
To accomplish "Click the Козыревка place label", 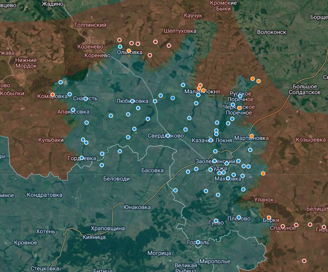I will [311, 140].
